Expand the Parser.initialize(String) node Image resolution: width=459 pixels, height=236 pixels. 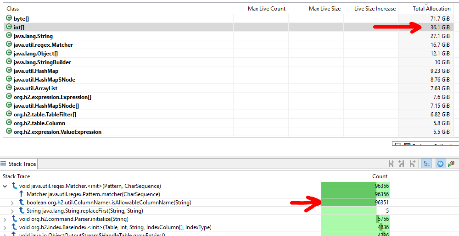coord(5,219)
